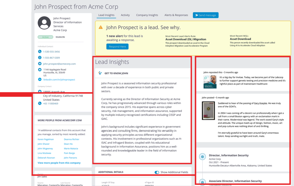Open Deanna Richter's contact link
Viewport: 294px width, 186px height.
(71, 139)
